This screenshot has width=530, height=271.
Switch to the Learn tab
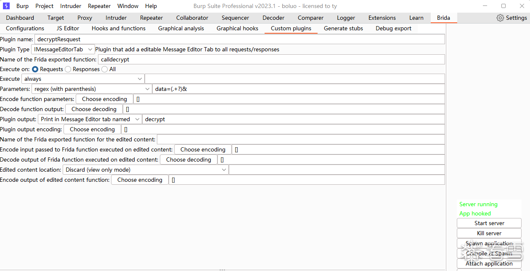click(416, 18)
